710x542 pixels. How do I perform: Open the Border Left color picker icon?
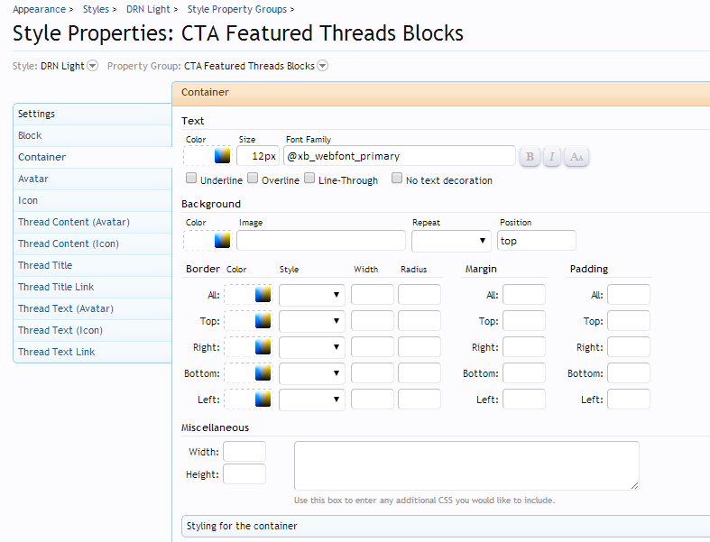(263, 399)
